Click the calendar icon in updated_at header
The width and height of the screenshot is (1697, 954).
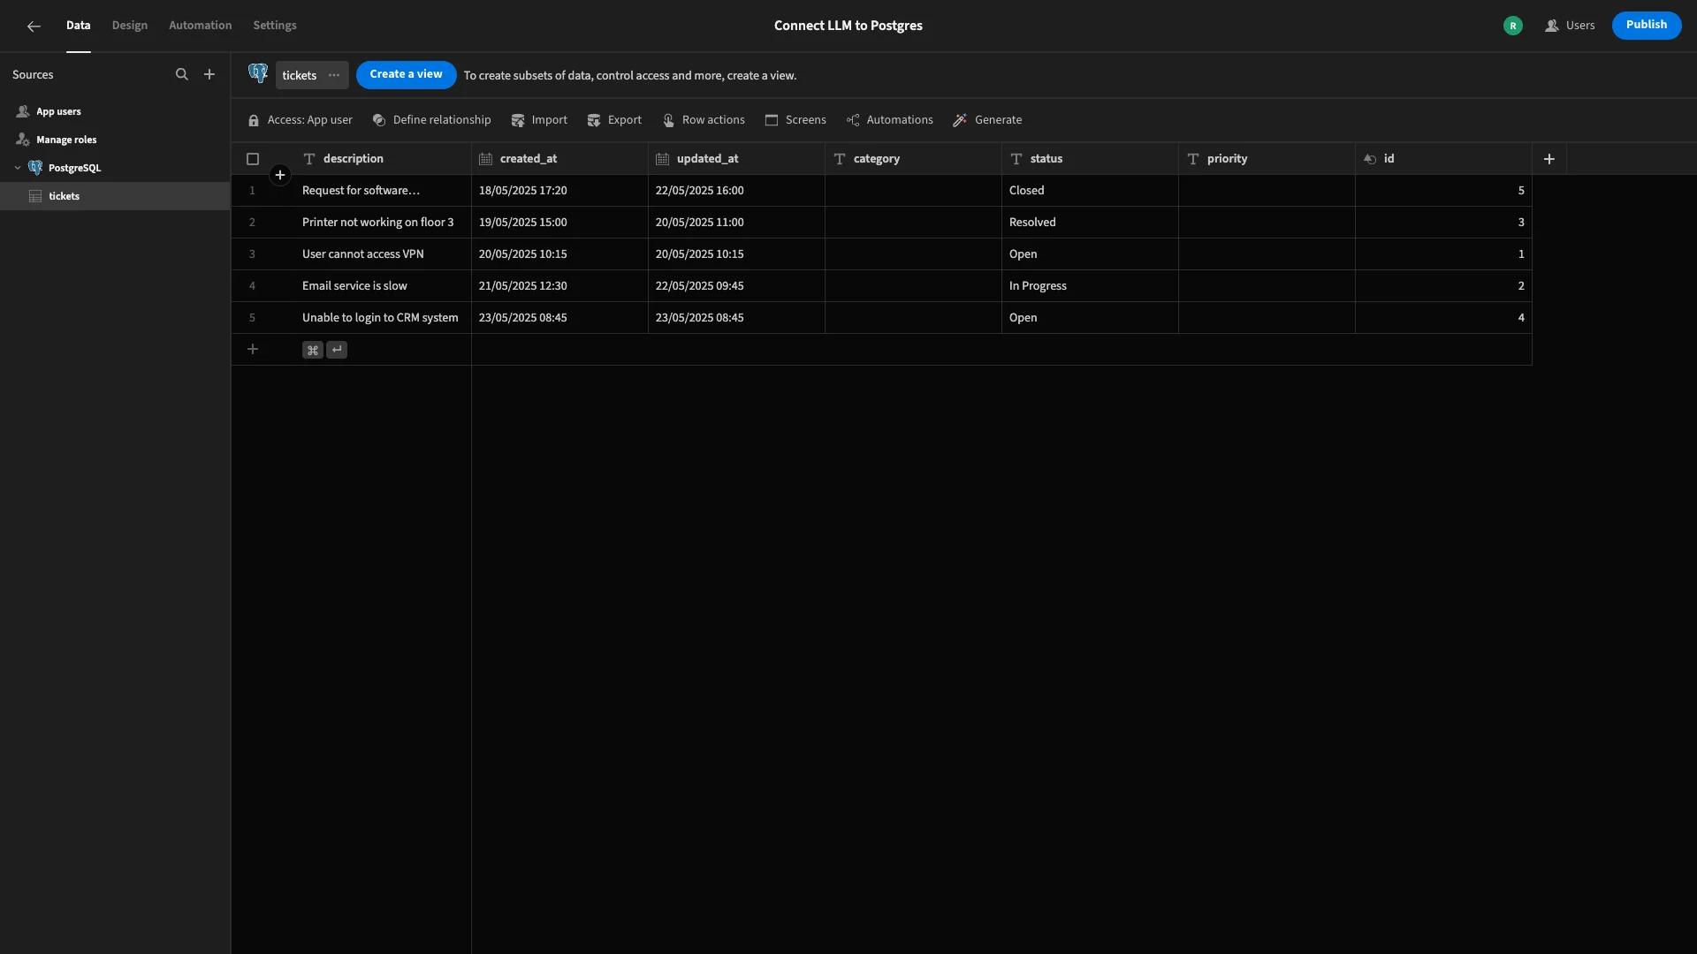pos(662,159)
